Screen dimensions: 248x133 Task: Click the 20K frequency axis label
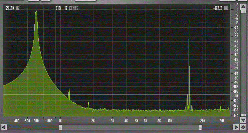click(x=203, y=121)
